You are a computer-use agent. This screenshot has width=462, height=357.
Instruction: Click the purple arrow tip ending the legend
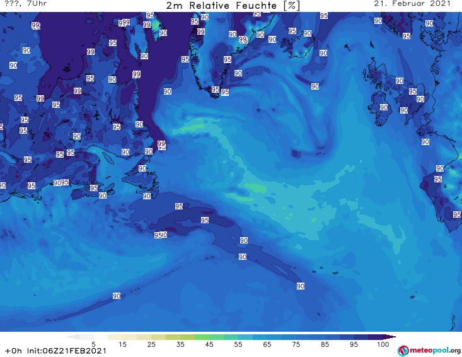click(390, 337)
